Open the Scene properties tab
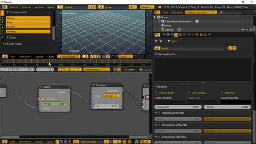The image size is (256, 144). (172, 35)
